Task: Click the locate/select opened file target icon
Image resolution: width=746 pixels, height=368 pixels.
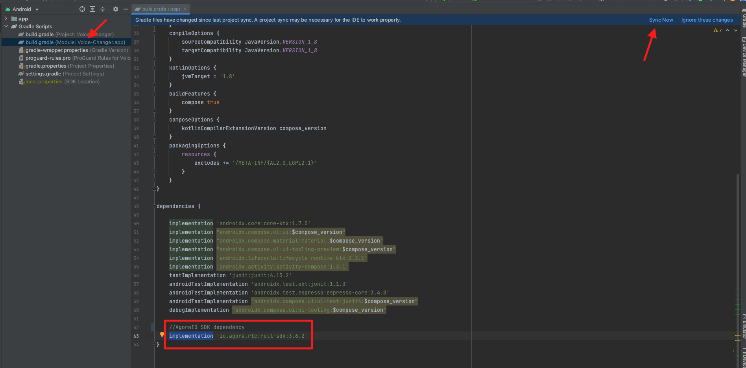Action: [82, 9]
